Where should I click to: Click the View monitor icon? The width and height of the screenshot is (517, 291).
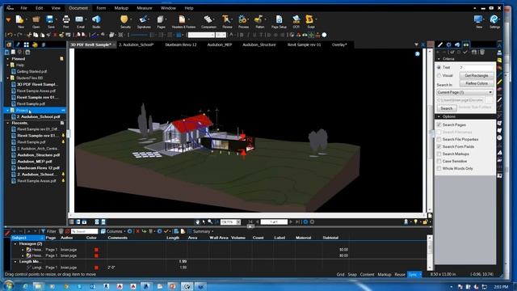pos(478,19)
